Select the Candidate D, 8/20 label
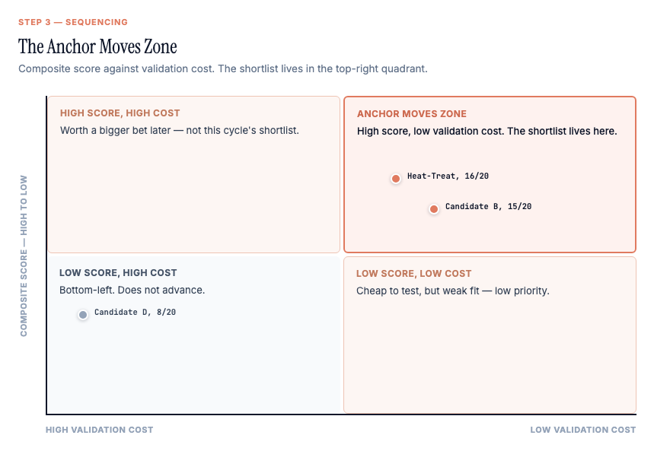This screenshot has height=451, width=654. [x=135, y=312]
